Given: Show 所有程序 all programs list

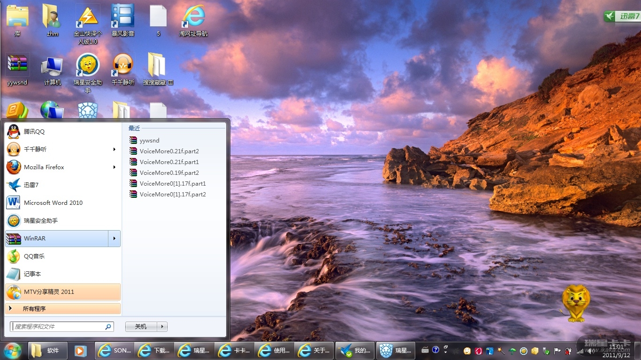Looking at the screenshot, I should tap(34, 309).
